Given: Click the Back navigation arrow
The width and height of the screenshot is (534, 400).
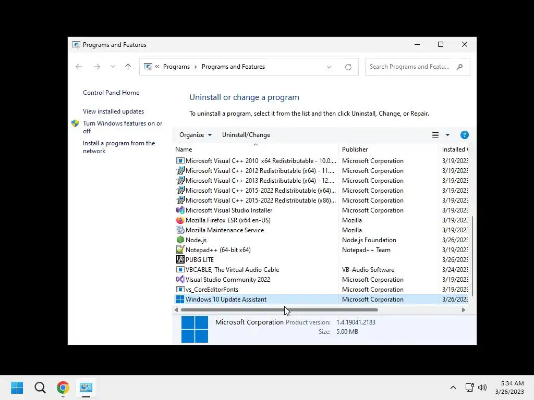Looking at the screenshot, I should [79, 67].
